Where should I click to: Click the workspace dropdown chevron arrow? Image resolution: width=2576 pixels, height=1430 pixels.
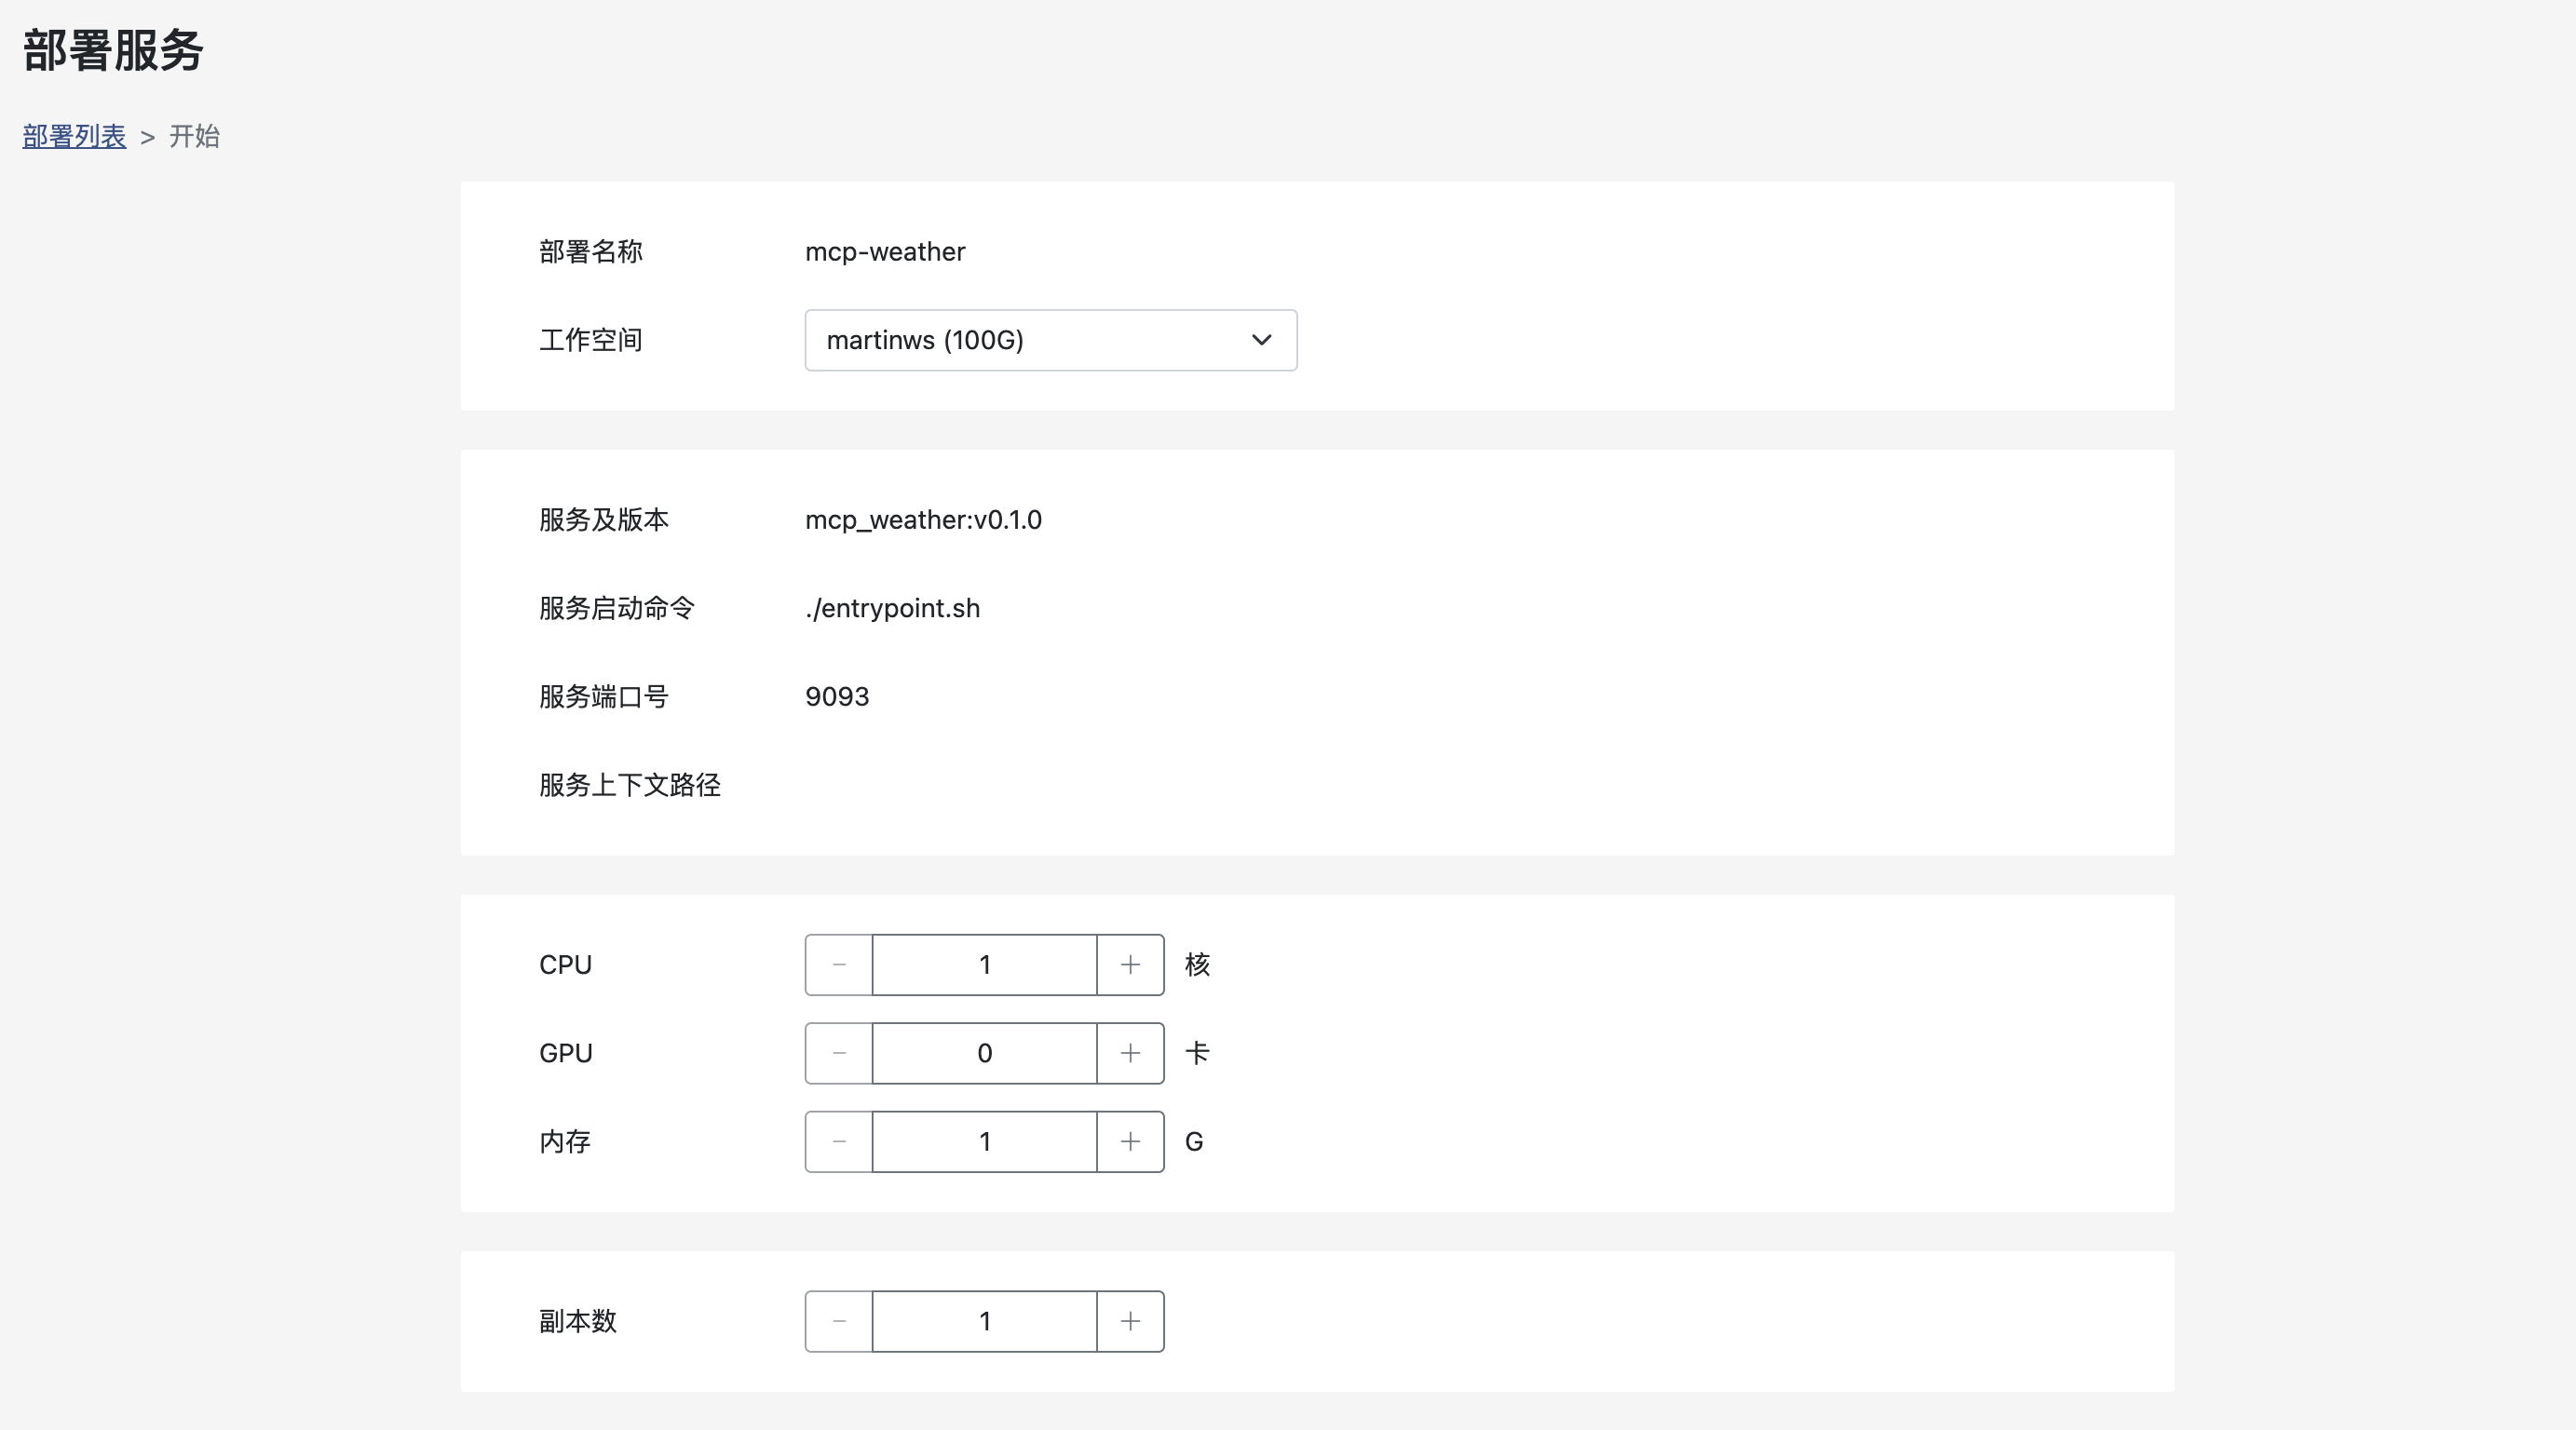[1261, 340]
